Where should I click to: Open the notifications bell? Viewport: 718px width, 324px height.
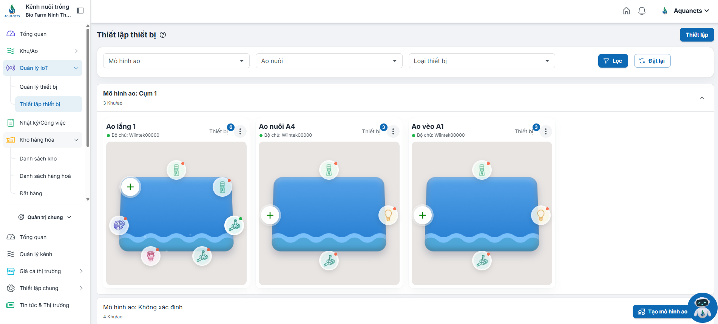click(x=642, y=11)
